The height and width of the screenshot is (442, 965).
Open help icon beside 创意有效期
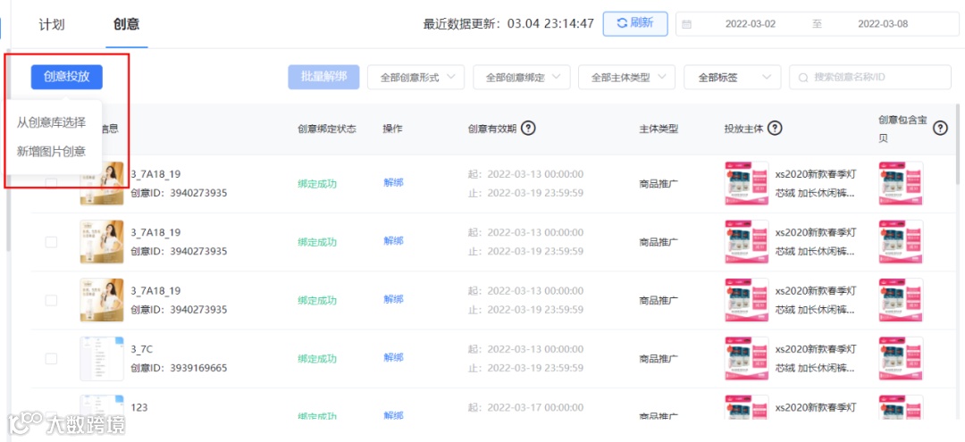point(529,129)
